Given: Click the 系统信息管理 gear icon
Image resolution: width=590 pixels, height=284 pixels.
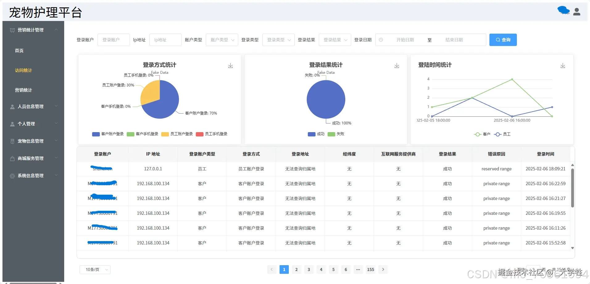Looking at the screenshot, I should pos(12,176).
